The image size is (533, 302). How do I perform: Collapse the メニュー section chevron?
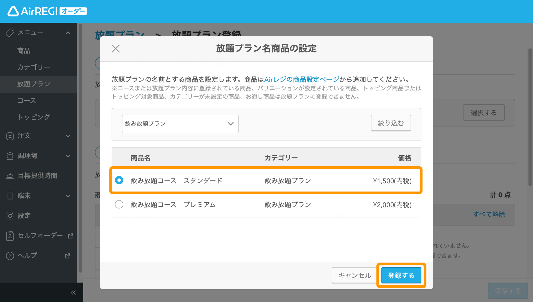pos(68,33)
